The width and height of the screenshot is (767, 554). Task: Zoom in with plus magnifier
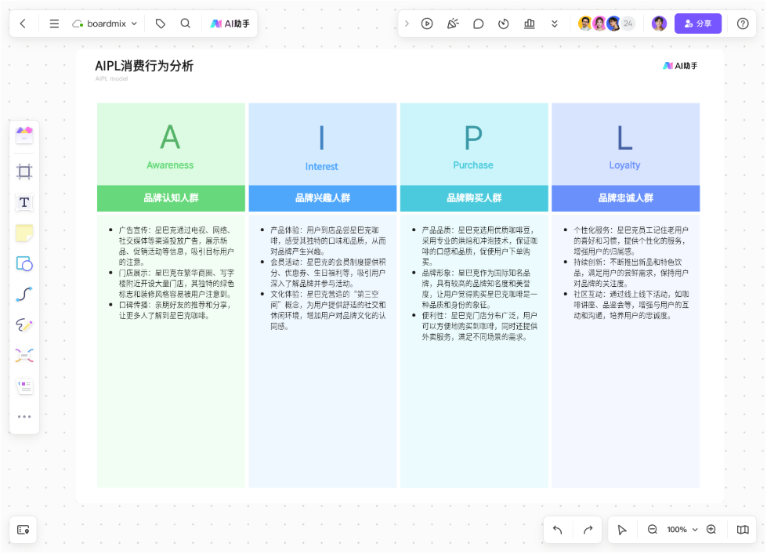point(711,530)
